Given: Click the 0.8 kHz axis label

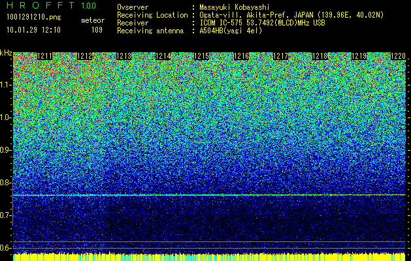Looking at the screenshot, I should [x=6, y=183].
